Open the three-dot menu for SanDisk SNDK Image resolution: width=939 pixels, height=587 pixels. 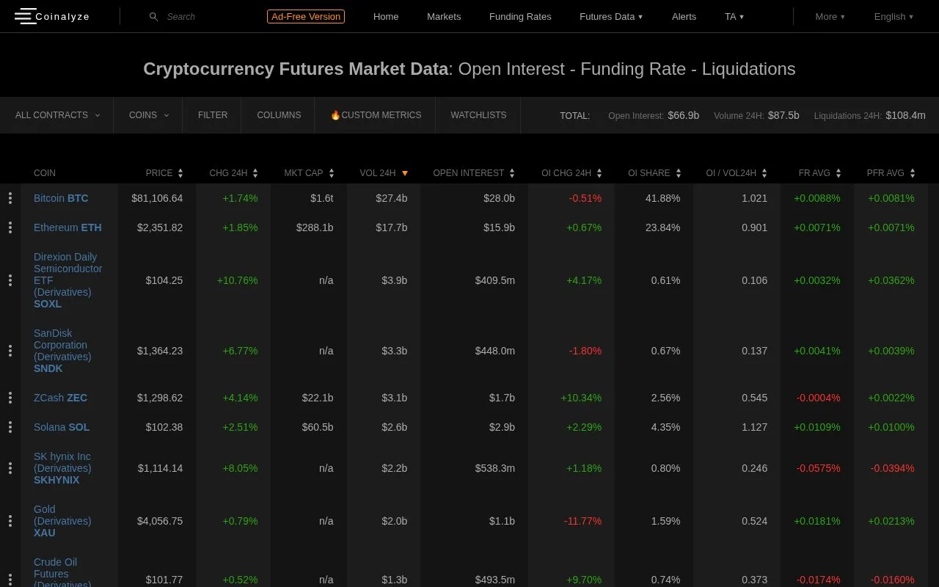point(10,351)
